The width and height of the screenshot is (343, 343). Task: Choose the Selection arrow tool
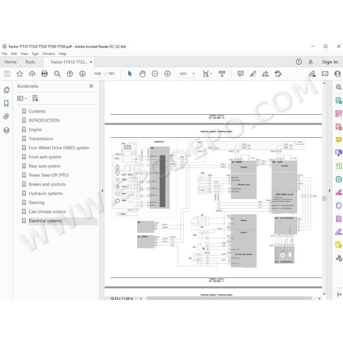point(130,73)
